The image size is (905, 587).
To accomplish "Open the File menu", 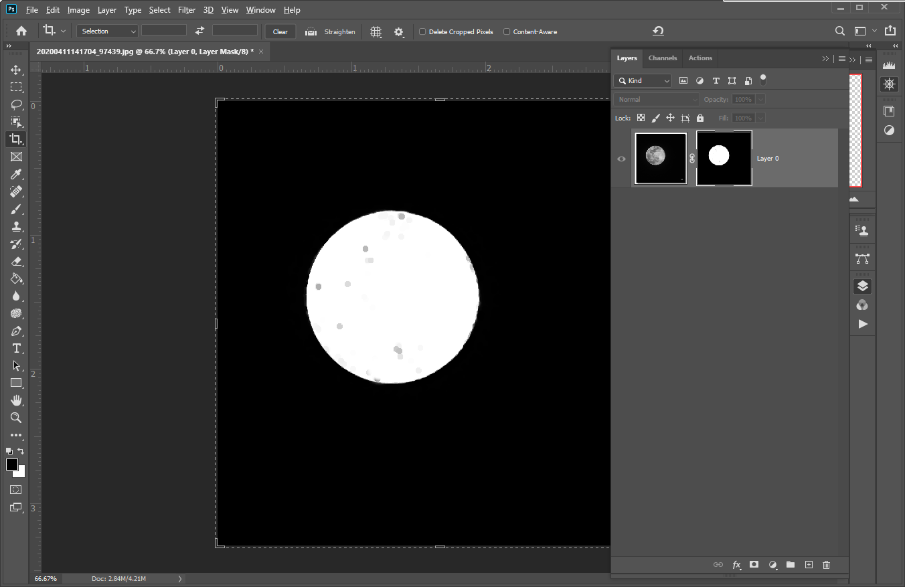I will pyautogui.click(x=32, y=10).
